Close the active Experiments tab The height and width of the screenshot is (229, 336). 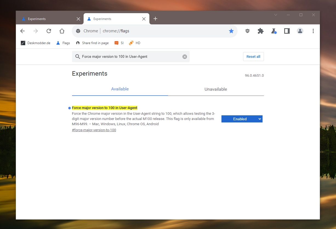[144, 19]
